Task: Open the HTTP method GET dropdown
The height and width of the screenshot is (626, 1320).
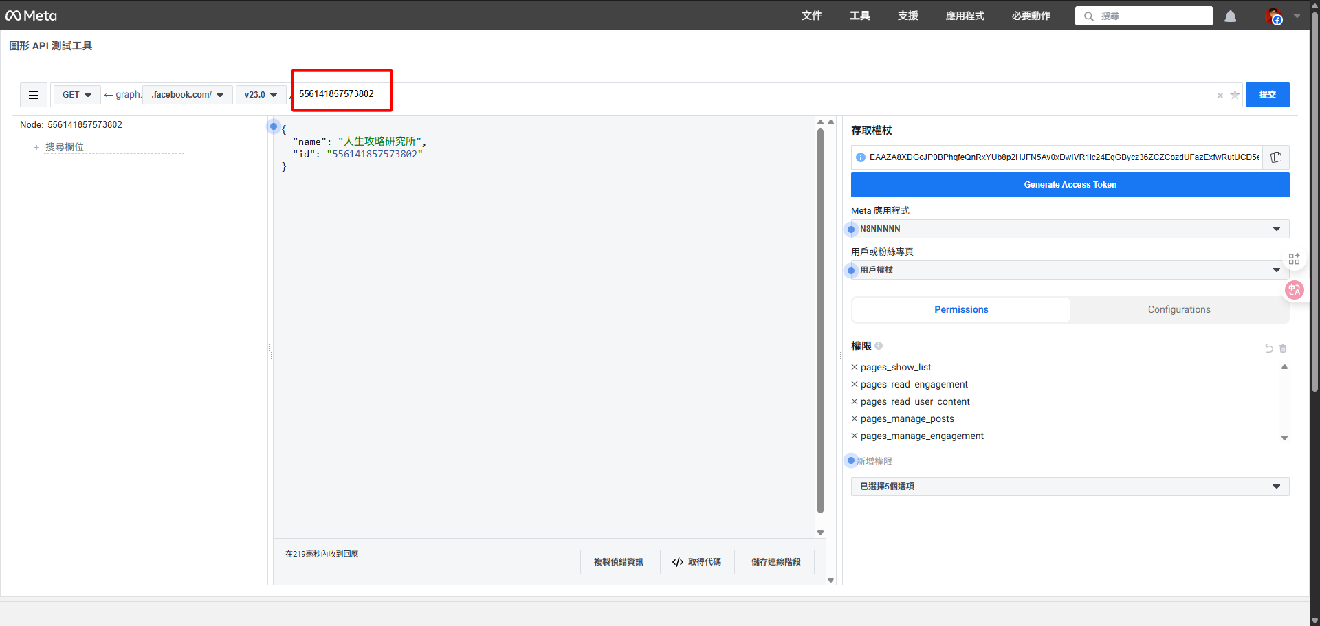Action: (76, 95)
